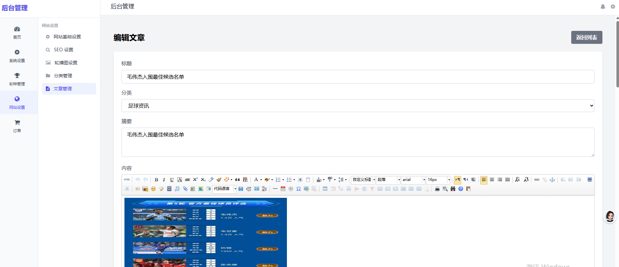
Task: Justify text alignment
Action: tap(508, 180)
